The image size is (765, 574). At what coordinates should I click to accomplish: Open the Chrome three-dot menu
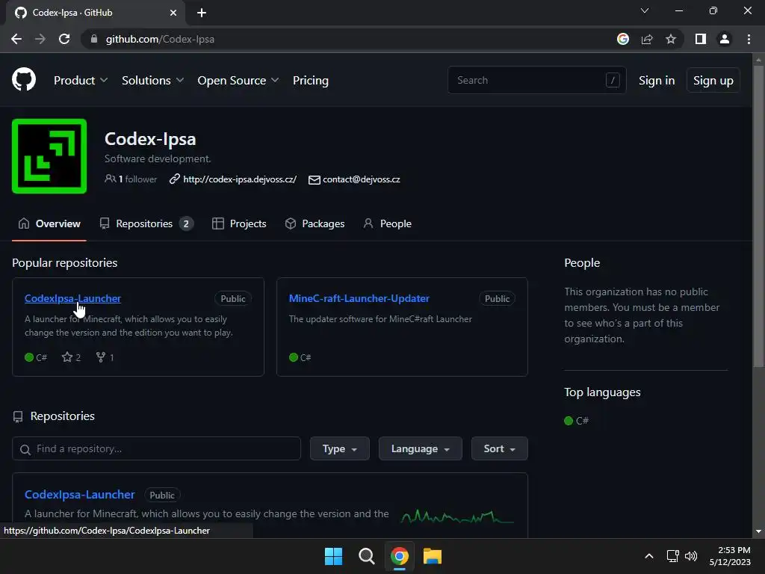[749, 39]
